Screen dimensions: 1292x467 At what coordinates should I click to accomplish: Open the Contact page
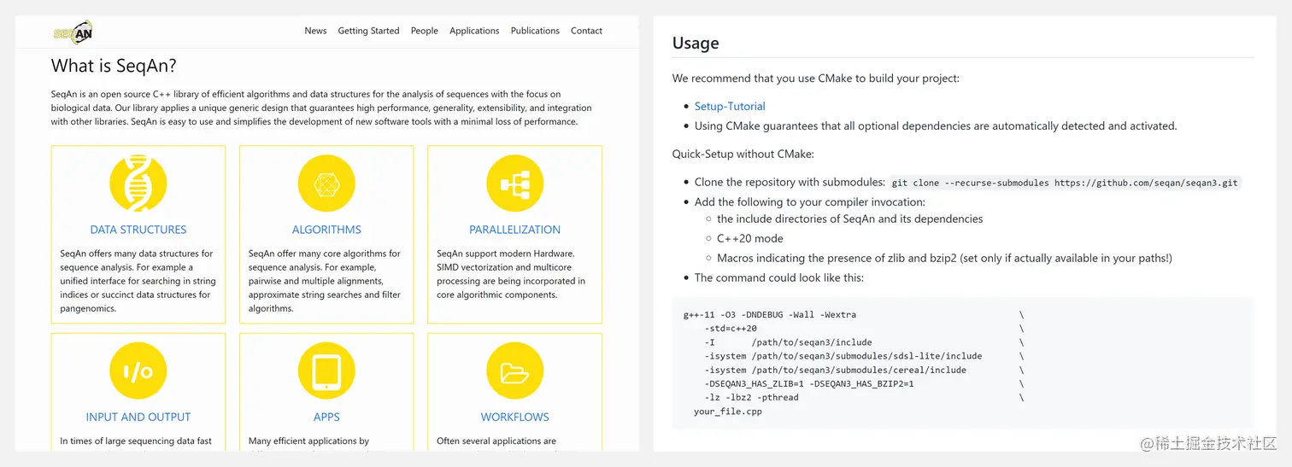(x=586, y=31)
